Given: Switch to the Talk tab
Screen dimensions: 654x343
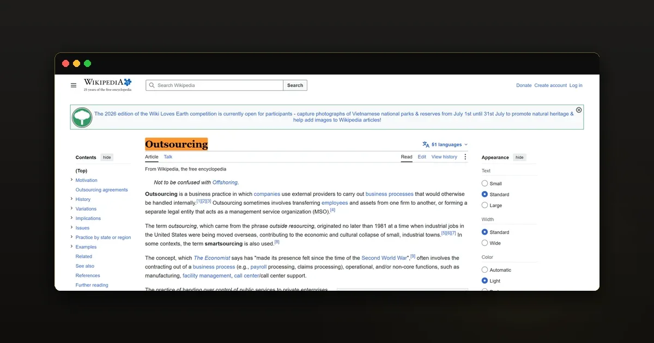Looking at the screenshot, I should tap(168, 157).
